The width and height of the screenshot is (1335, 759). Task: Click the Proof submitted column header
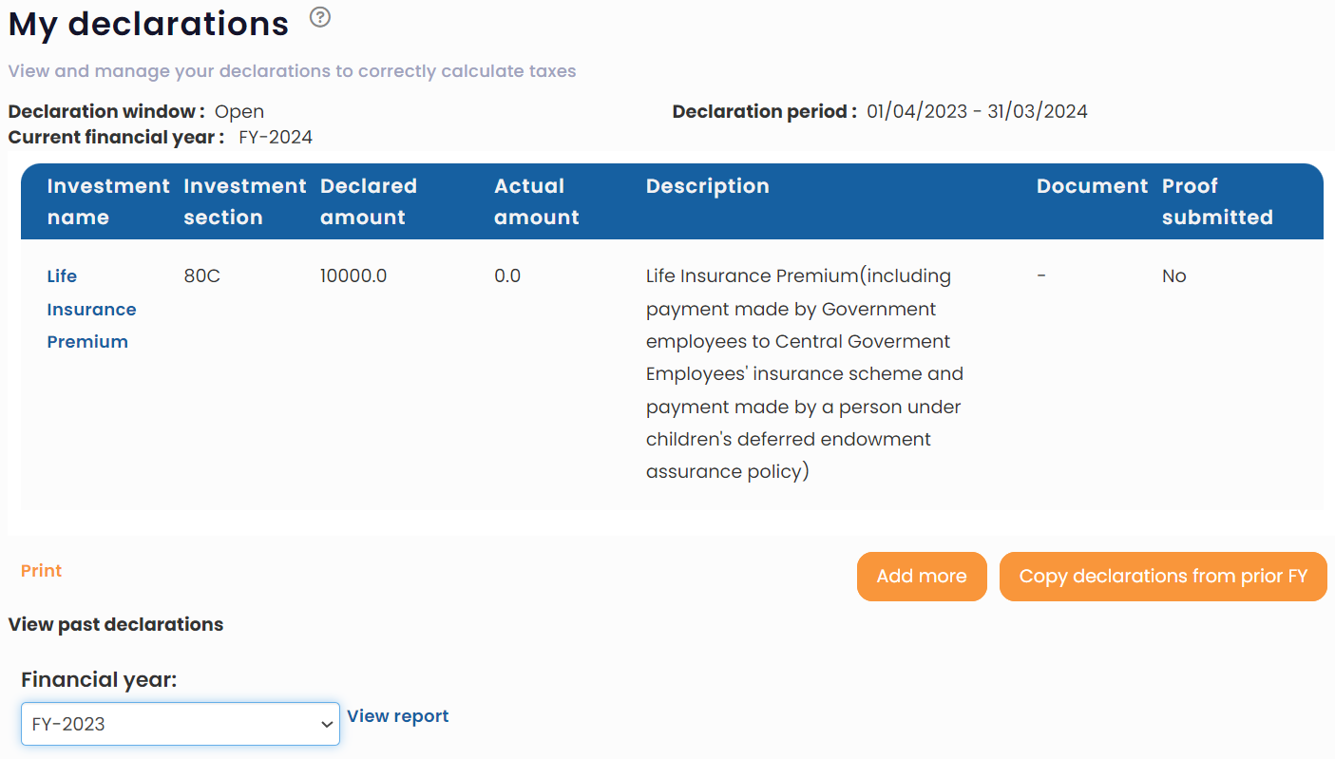(x=1216, y=201)
